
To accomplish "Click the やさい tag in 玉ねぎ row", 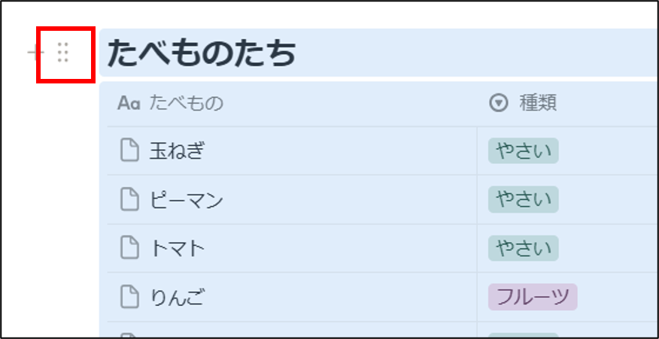I will point(524,150).
